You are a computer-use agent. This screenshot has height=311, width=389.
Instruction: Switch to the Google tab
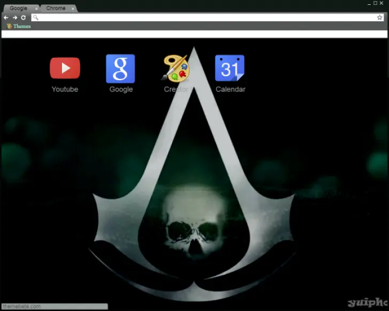click(x=19, y=9)
